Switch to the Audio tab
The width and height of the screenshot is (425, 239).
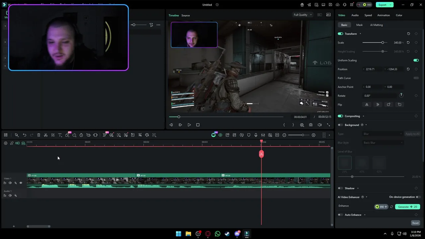(355, 15)
